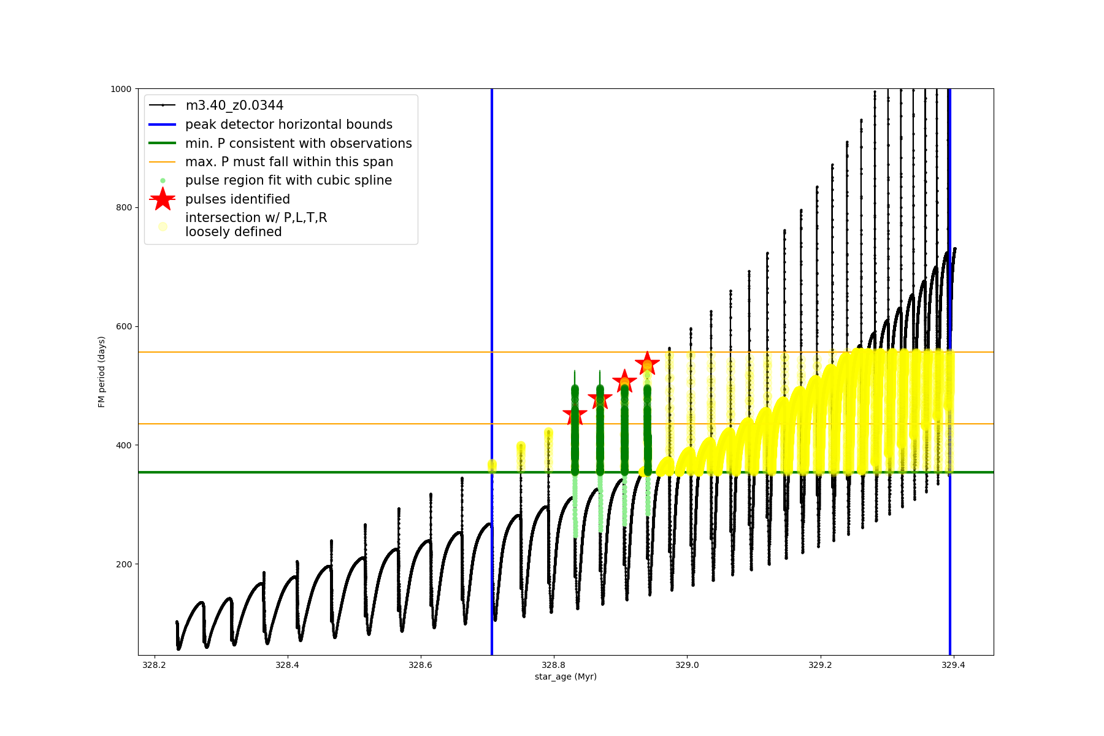Click the highest red star pulse marker
The image size is (1104, 736).
pos(647,363)
